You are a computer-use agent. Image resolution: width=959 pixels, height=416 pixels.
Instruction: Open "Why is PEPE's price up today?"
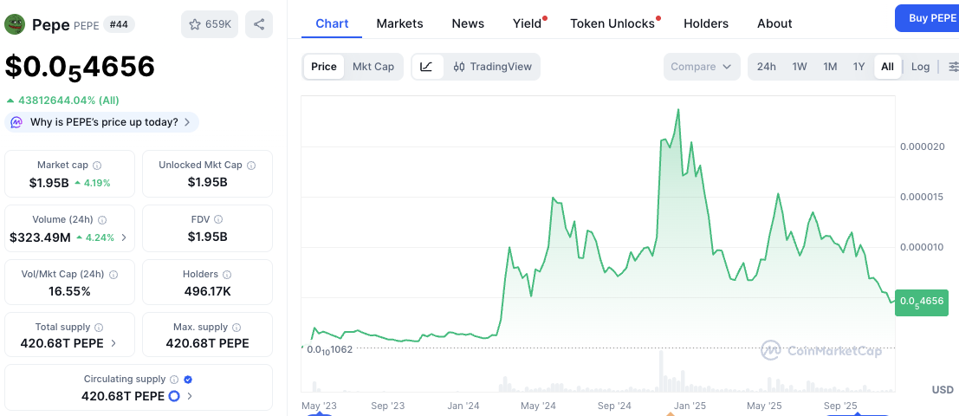coord(102,122)
